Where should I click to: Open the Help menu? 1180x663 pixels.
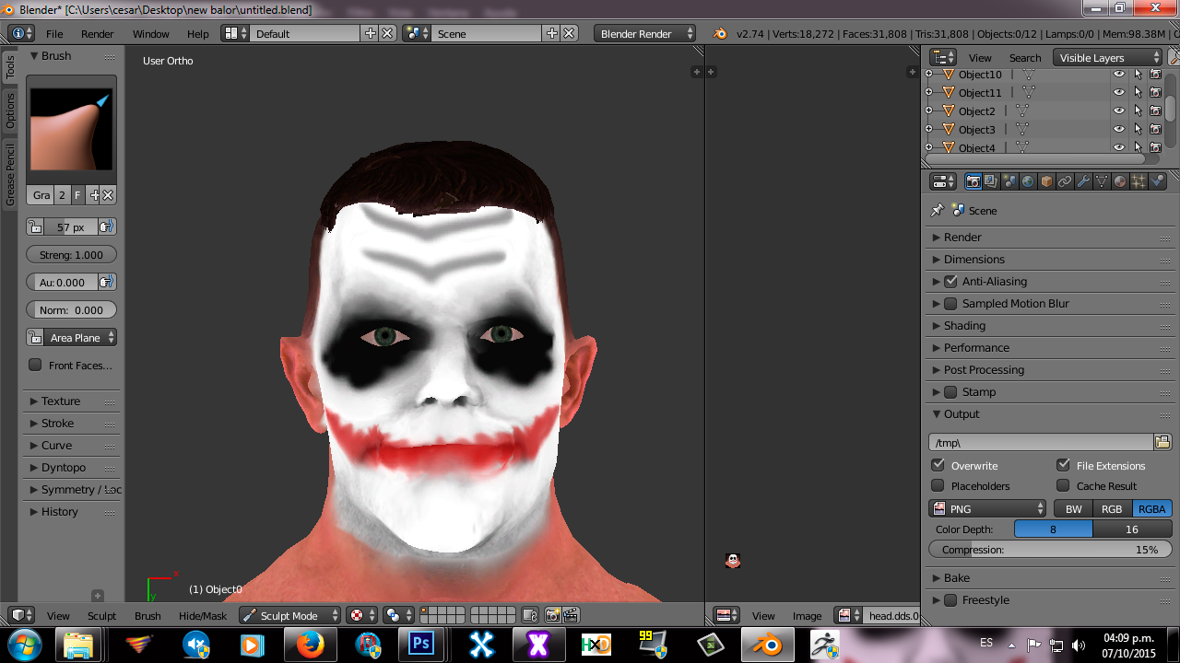point(198,33)
